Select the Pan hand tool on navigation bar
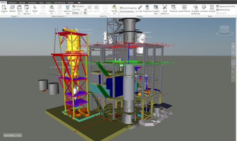Viewport: 237px width, 141px height. point(233,53)
